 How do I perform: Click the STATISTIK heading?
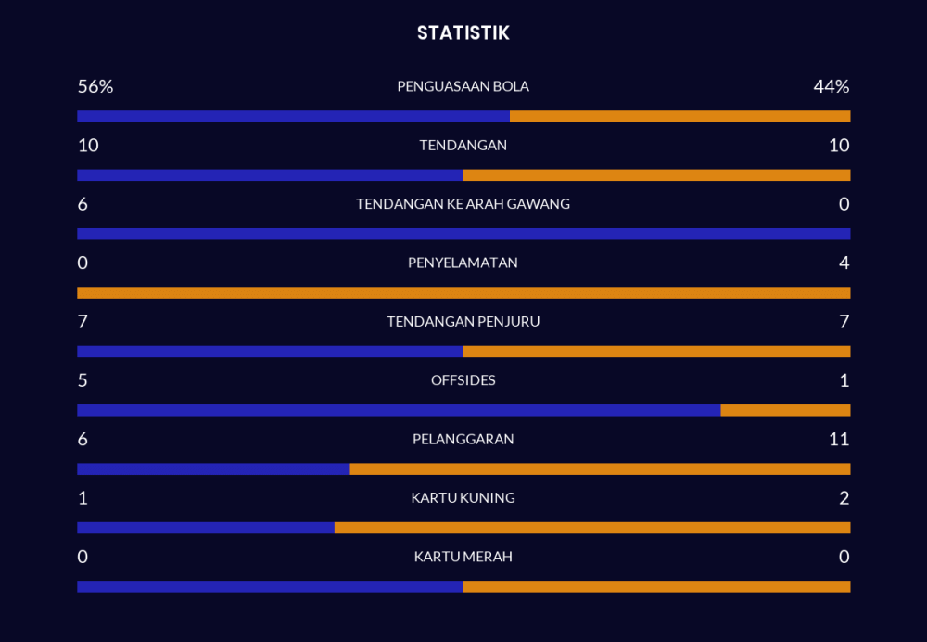point(463,33)
